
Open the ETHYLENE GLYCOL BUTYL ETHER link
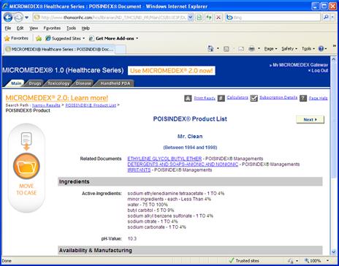(164, 159)
